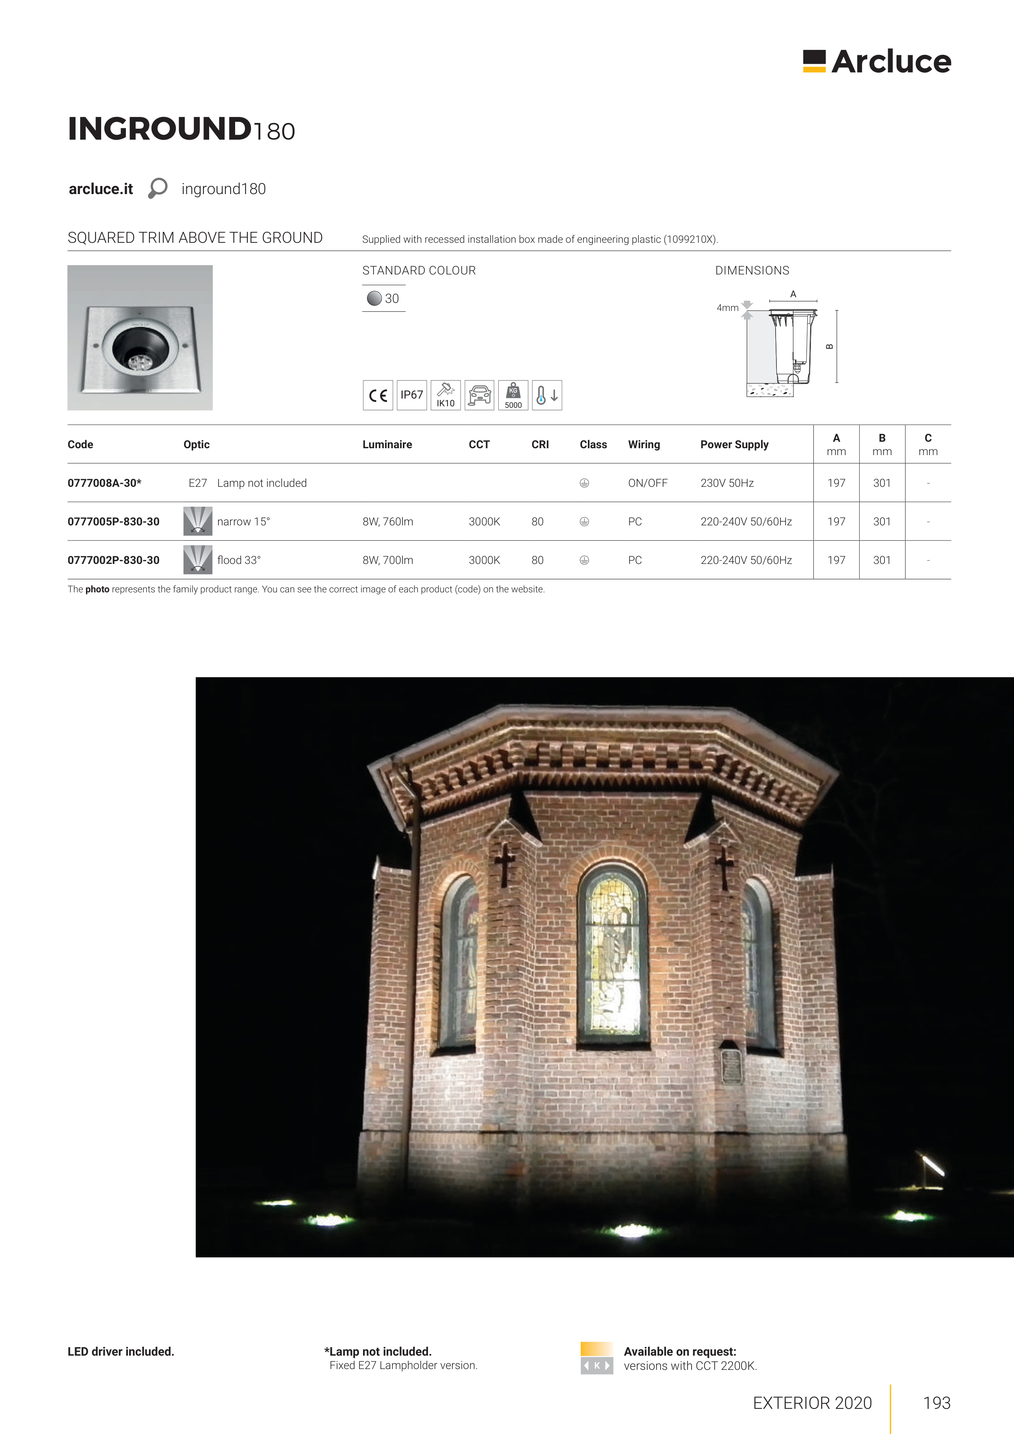1014x1434 pixels.
Task: Click the Arcluce logo
Action: pyautogui.click(x=877, y=61)
